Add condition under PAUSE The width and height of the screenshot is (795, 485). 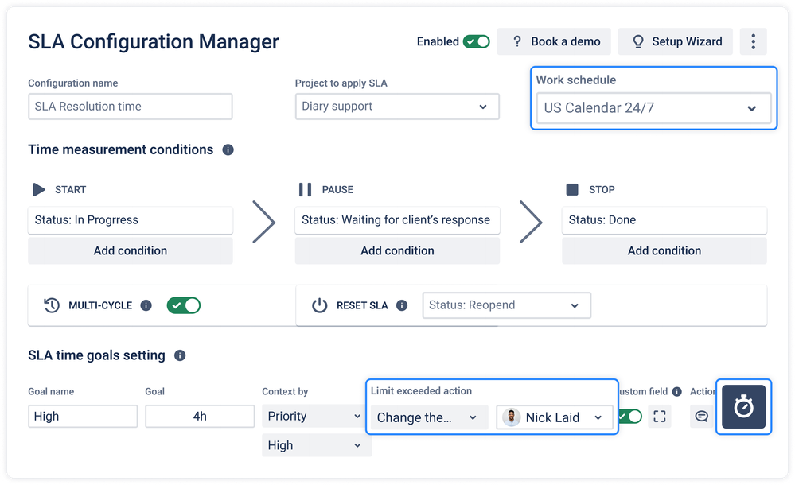[x=398, y=251]
